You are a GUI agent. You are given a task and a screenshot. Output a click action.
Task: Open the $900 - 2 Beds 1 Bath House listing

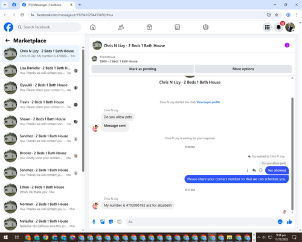119,61
